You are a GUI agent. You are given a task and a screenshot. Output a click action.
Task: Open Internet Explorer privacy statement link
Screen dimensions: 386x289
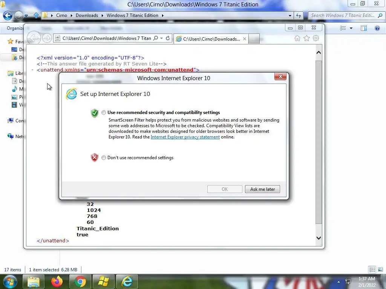tap(185, 137)
